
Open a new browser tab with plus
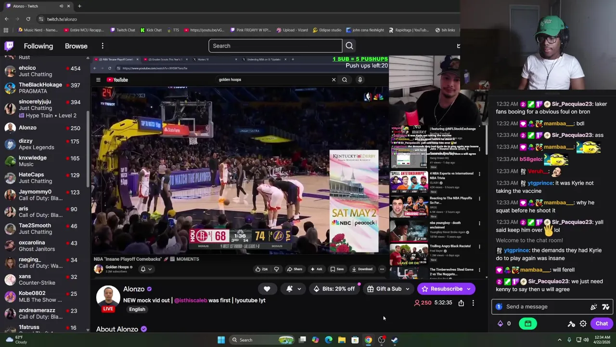click(x=79, y=6)
